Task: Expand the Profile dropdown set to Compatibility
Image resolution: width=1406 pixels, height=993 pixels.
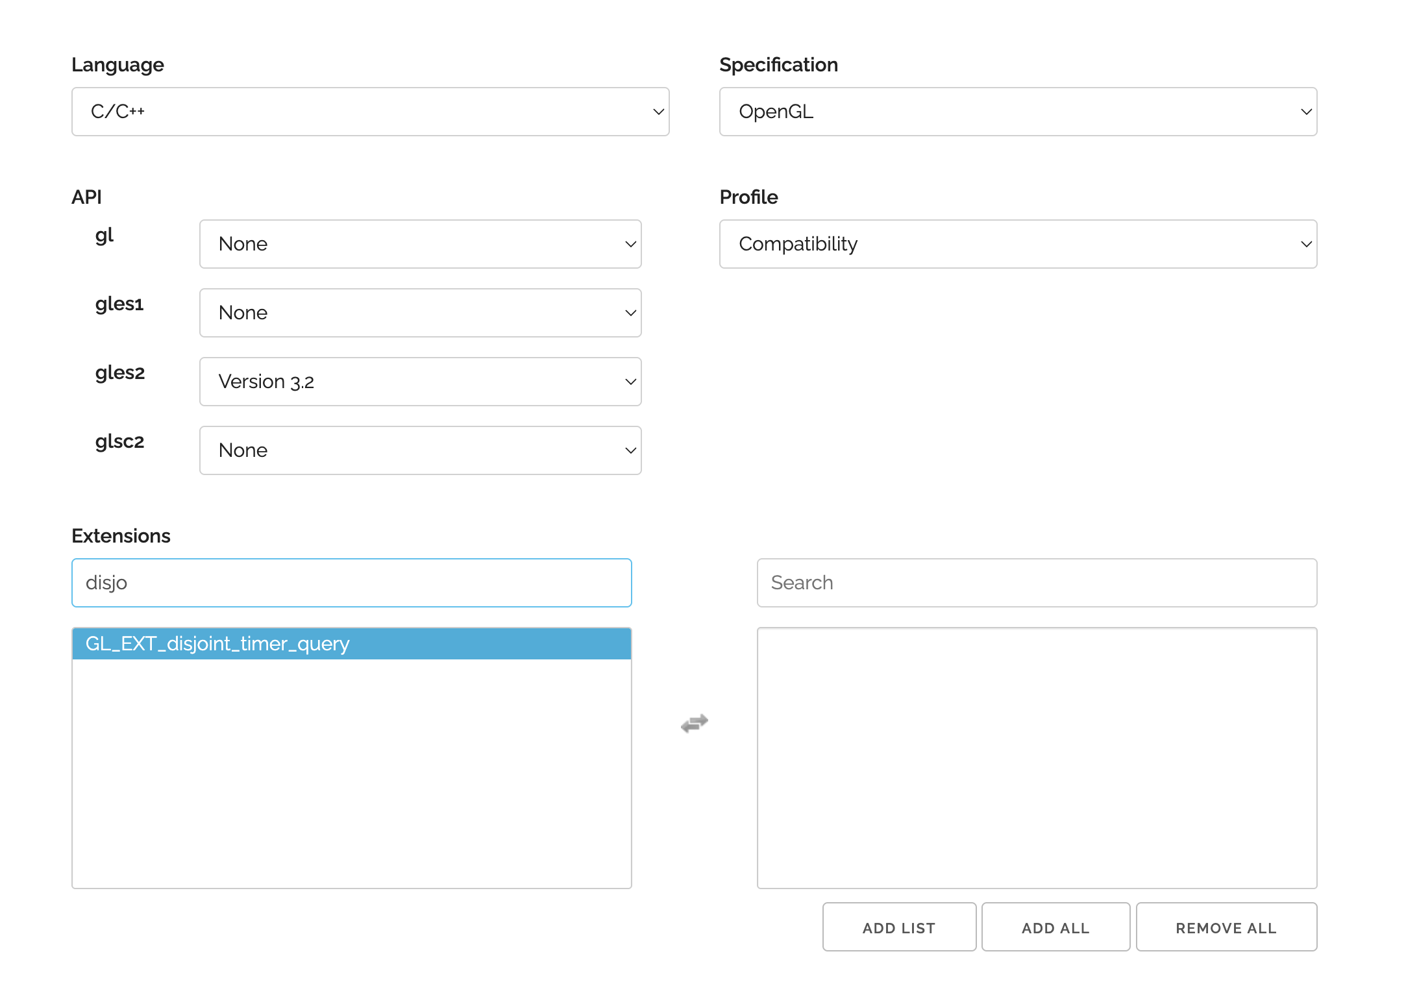Action: click(1017, 244)
